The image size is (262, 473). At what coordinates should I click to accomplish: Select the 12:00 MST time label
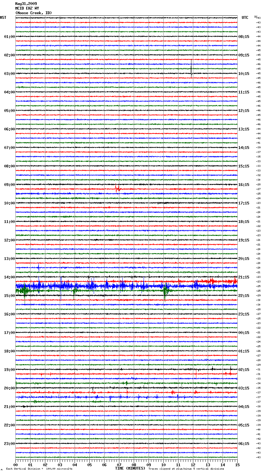[10, 240]
